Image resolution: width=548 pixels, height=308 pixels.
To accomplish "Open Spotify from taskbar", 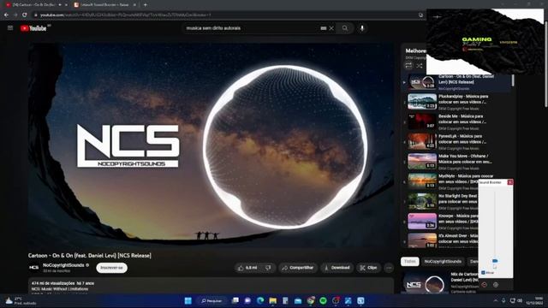I will click(323, 300).
